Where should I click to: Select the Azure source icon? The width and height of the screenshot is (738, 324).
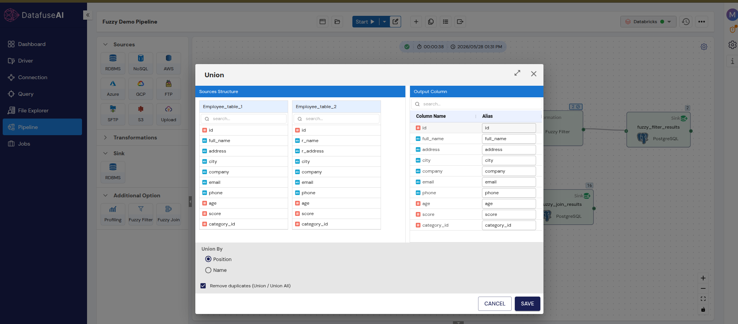[113, 88]
